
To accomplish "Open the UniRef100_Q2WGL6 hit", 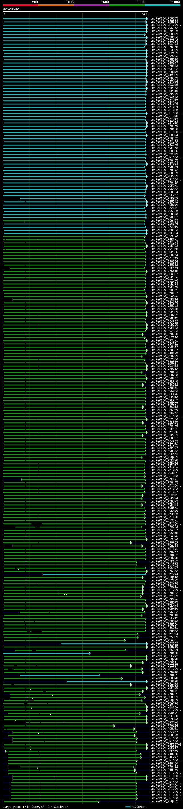I will click(164, 37).
